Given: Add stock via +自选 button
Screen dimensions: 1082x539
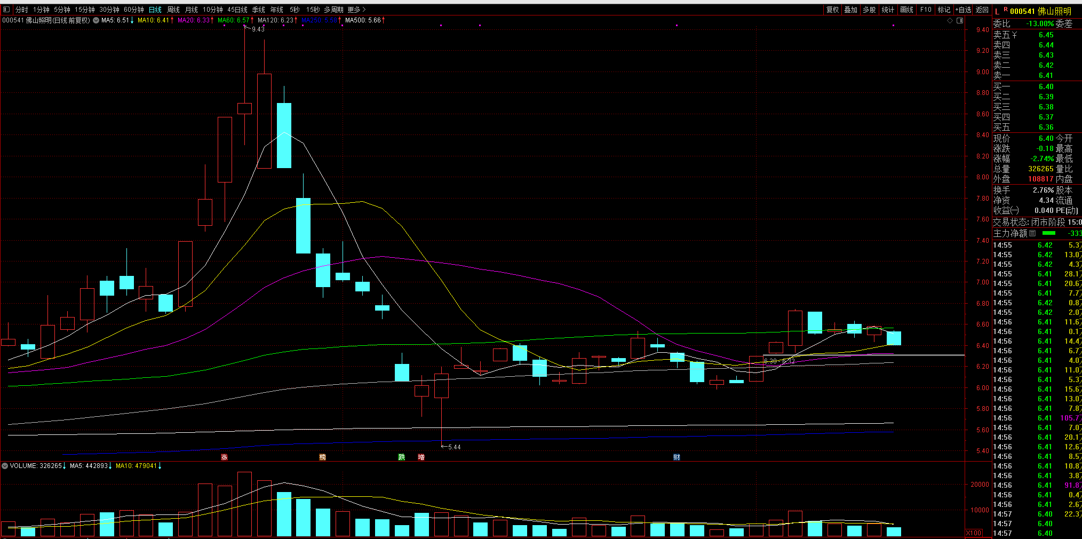Looking at the screenshot, I should click(x=964, y=10).
